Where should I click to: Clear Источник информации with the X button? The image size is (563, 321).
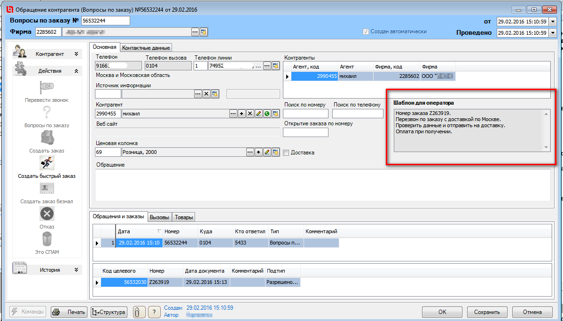coord(206,94)
